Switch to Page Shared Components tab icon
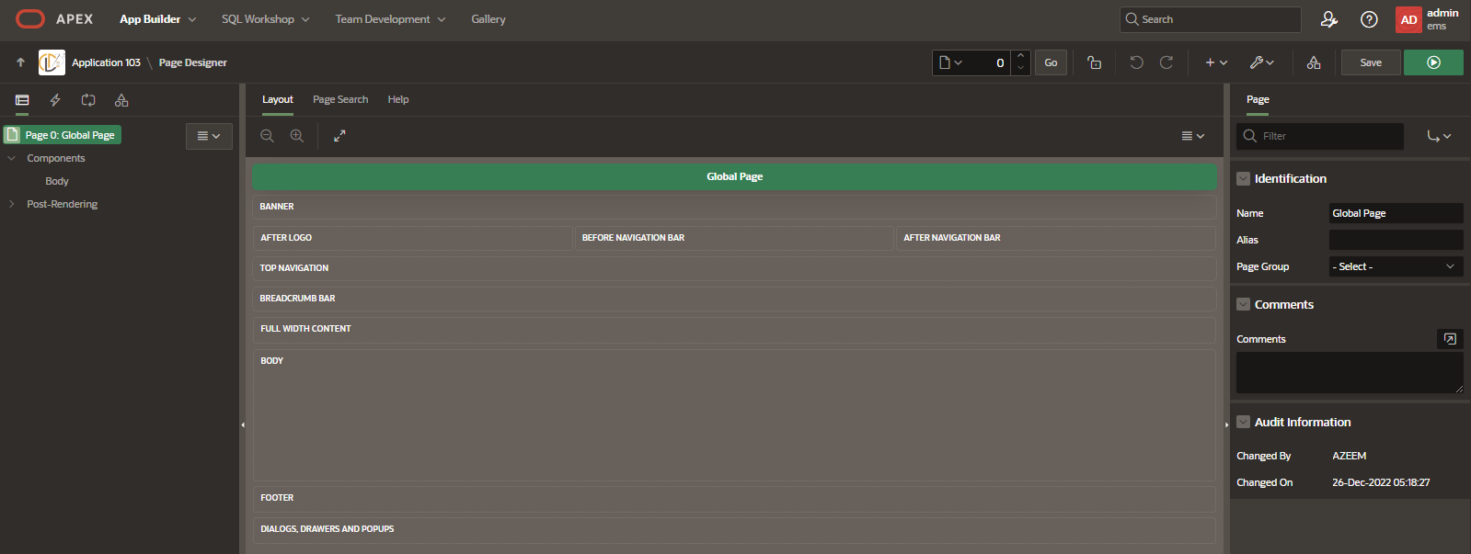This screenshot has width=1471, height=554. point(121,100)
